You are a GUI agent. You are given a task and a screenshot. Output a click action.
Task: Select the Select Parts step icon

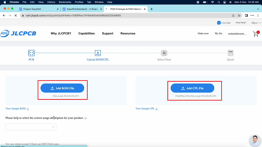(164, 53)
